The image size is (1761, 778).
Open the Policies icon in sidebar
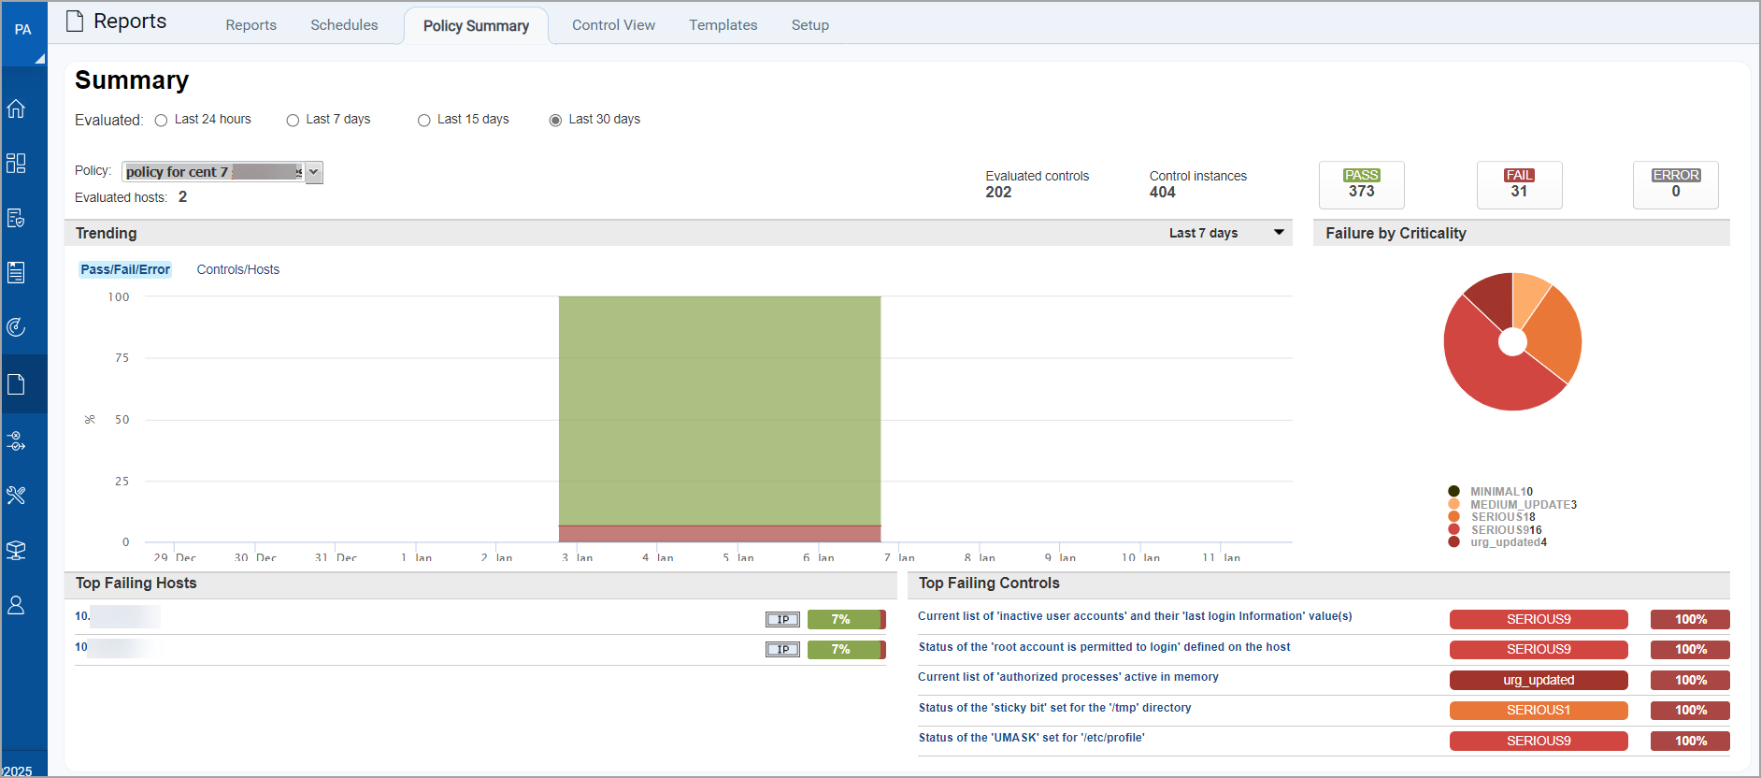click(16, 218)
